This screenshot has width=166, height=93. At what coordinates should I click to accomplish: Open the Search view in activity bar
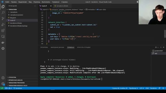[x=3, y=13]
